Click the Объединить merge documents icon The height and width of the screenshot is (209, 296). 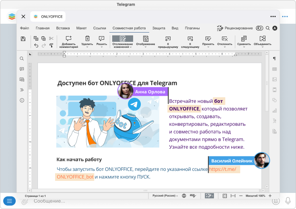tap(263, 39)
